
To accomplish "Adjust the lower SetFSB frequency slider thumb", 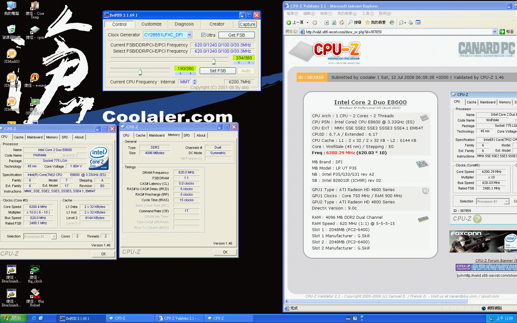I will (140, 72).
